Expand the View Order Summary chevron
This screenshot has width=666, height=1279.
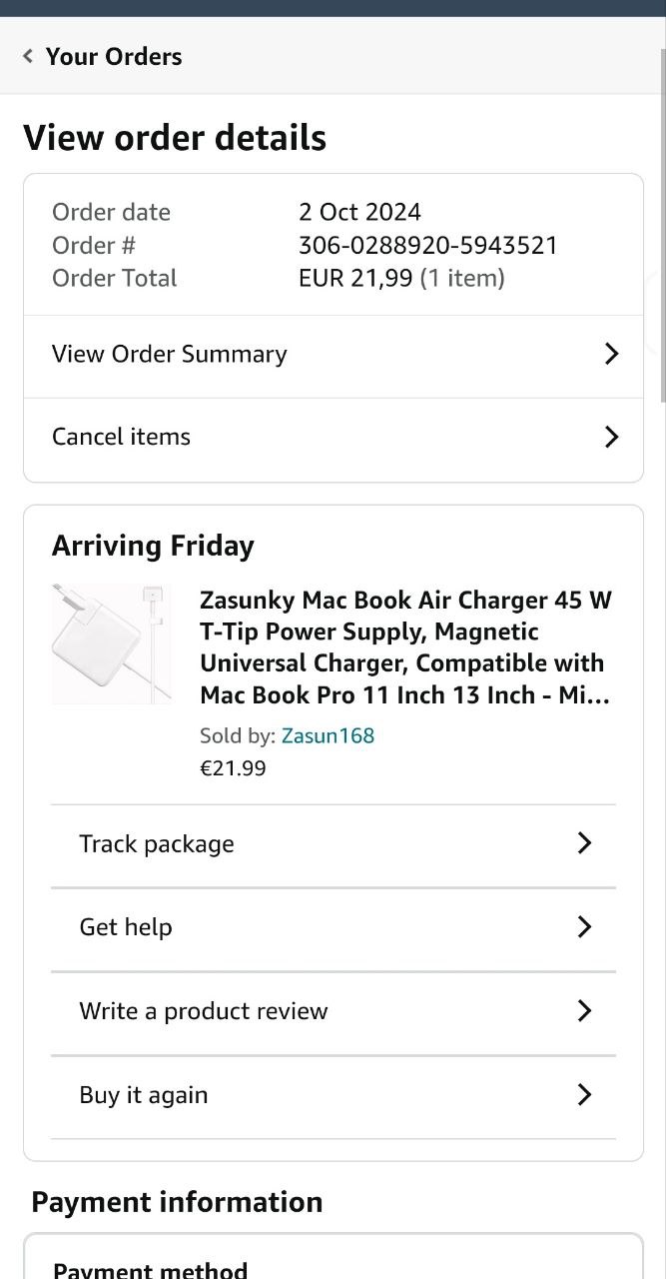[x=611, y=354]
